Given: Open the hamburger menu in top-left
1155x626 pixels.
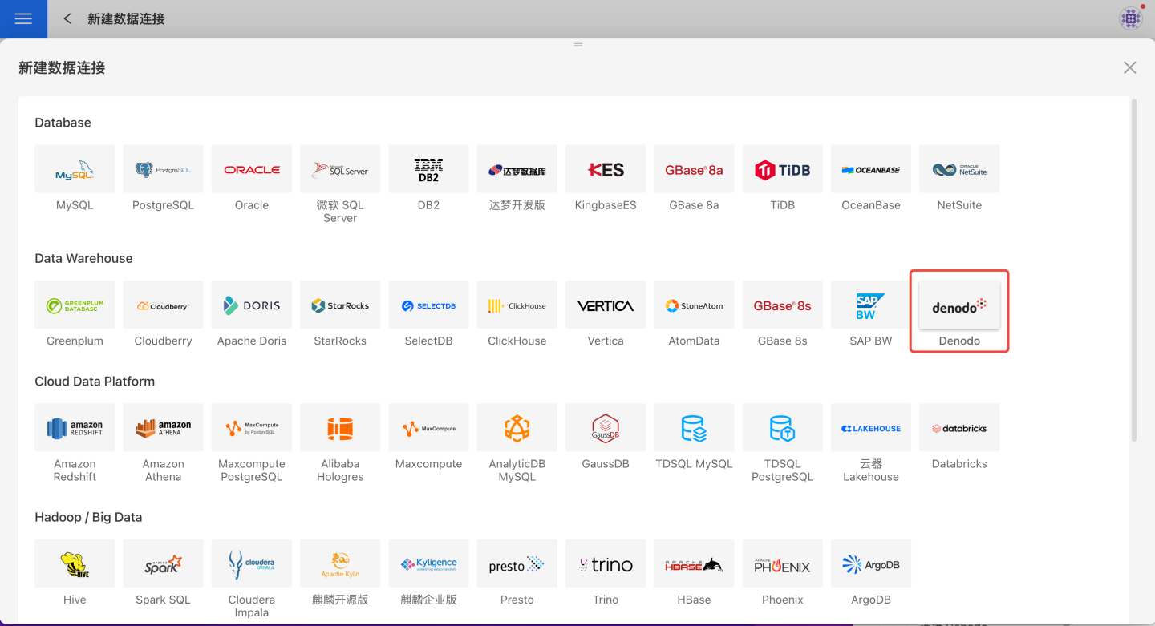Looking at the screenshot, I should pos(23,18).
